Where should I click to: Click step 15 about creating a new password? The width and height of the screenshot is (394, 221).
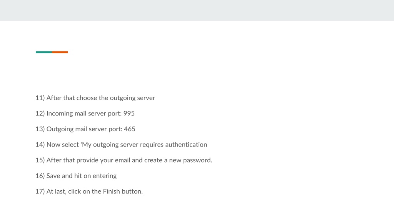point(124,160)
